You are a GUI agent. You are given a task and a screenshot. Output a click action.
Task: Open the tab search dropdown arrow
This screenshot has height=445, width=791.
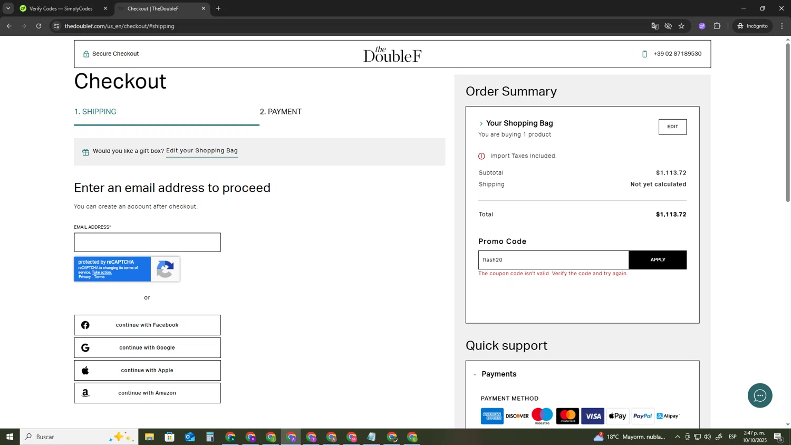coord(8,8)
